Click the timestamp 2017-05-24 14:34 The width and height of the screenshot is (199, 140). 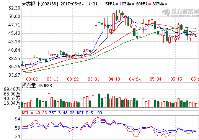tap(79, 4)
